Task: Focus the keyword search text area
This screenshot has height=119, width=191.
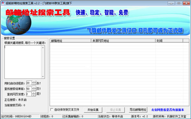Action: coord(23,62)
